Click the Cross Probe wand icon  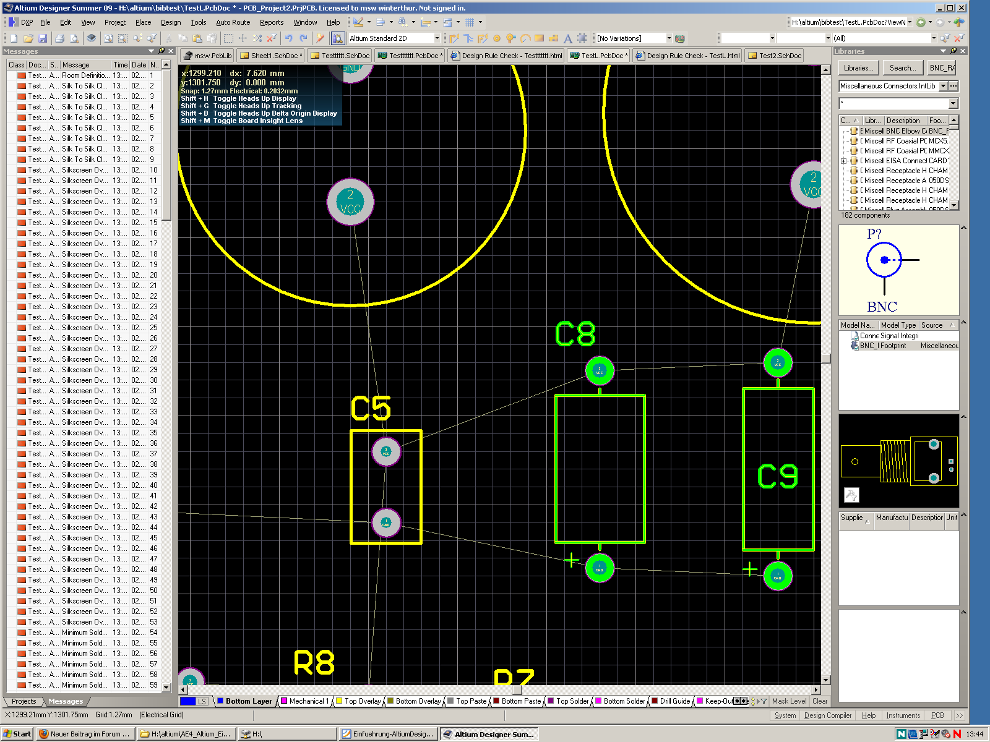point(320,38)
